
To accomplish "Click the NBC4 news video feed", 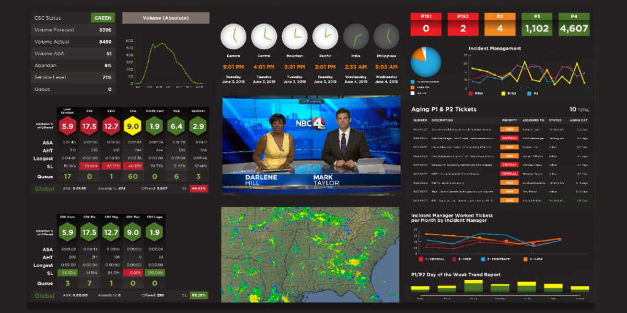I will 310,145.
